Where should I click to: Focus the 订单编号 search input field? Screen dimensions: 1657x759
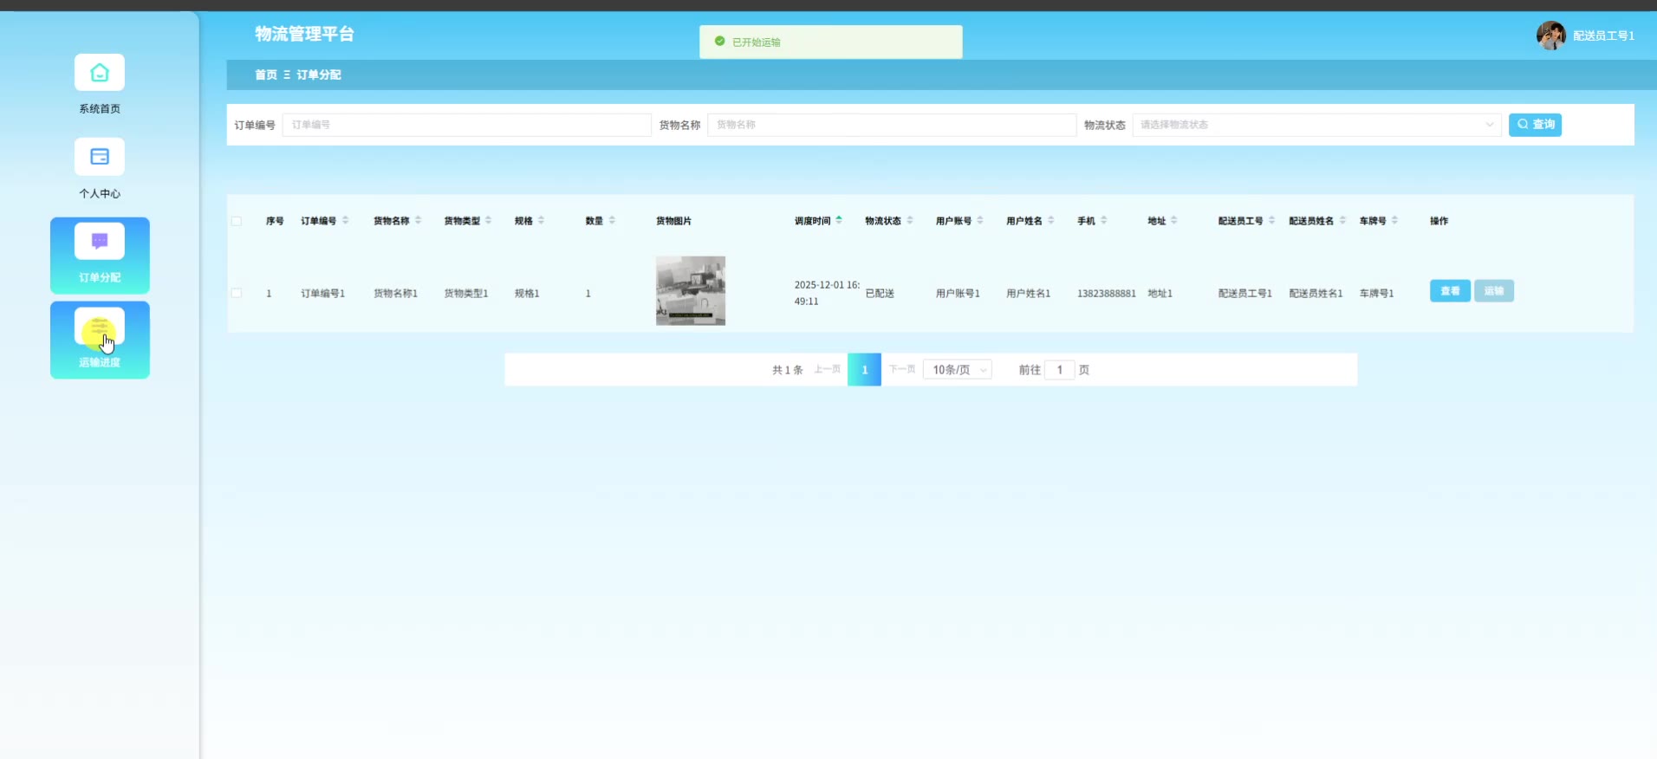(467, 125)
